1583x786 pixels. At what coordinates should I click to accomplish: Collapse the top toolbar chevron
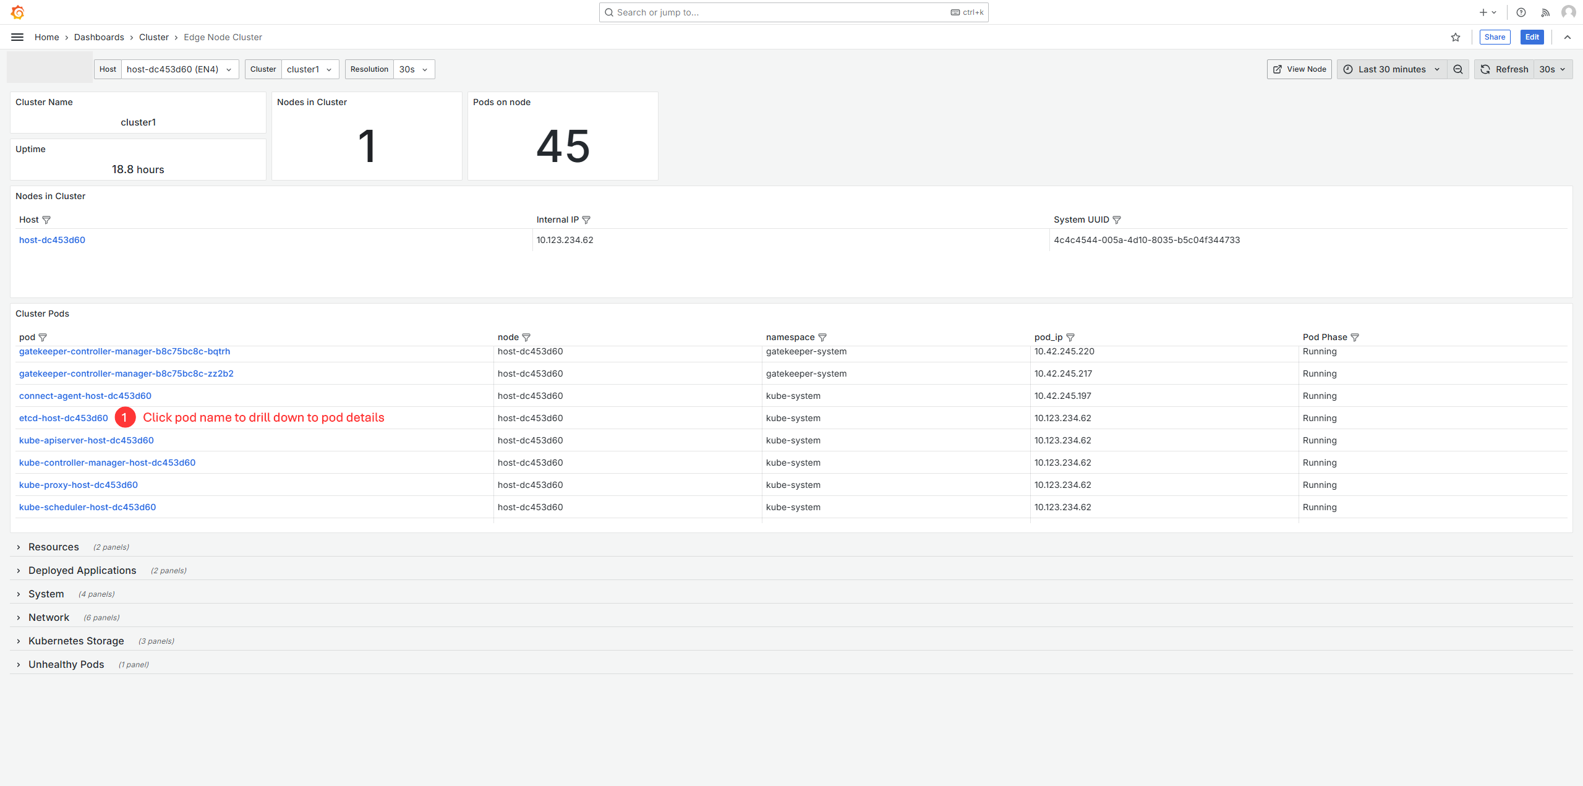point(1568,37)
